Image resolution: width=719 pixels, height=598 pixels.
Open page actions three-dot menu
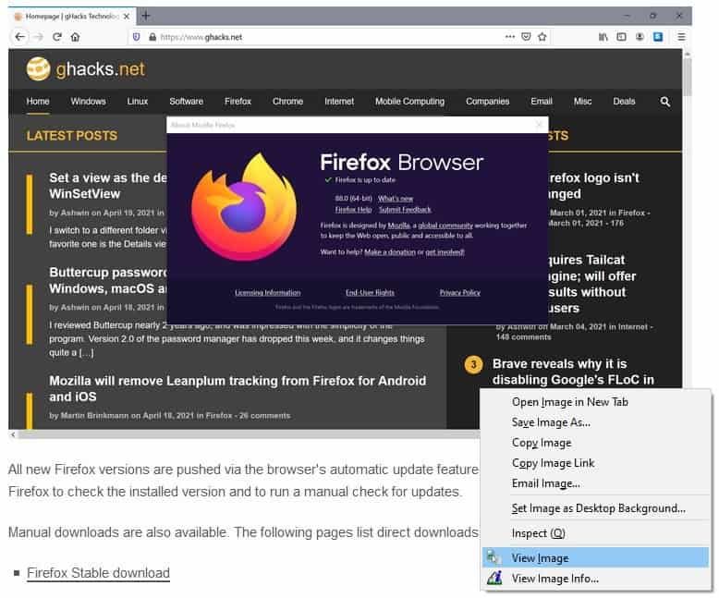[x=510, y=37]
